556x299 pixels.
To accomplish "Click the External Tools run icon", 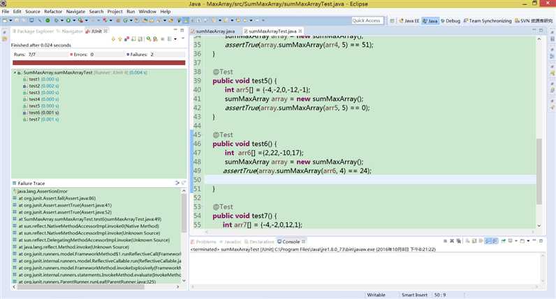I will 80,20.
